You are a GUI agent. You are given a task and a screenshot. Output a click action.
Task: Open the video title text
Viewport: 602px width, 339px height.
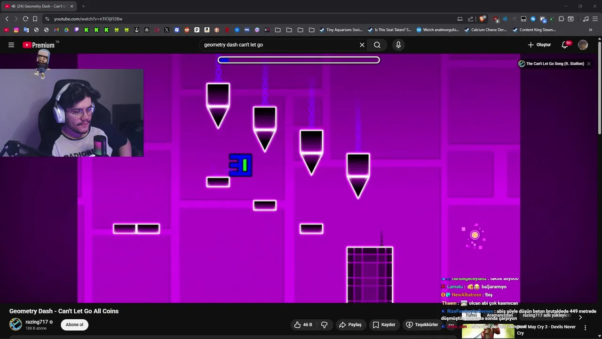tap(64, 311)
